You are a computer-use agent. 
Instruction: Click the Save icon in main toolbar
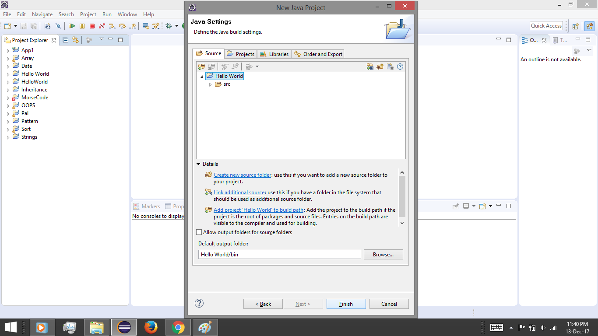(23, 26)
